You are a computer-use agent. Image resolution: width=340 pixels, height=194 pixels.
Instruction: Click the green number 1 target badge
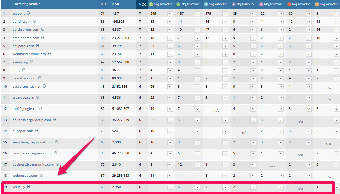(151, 4)
